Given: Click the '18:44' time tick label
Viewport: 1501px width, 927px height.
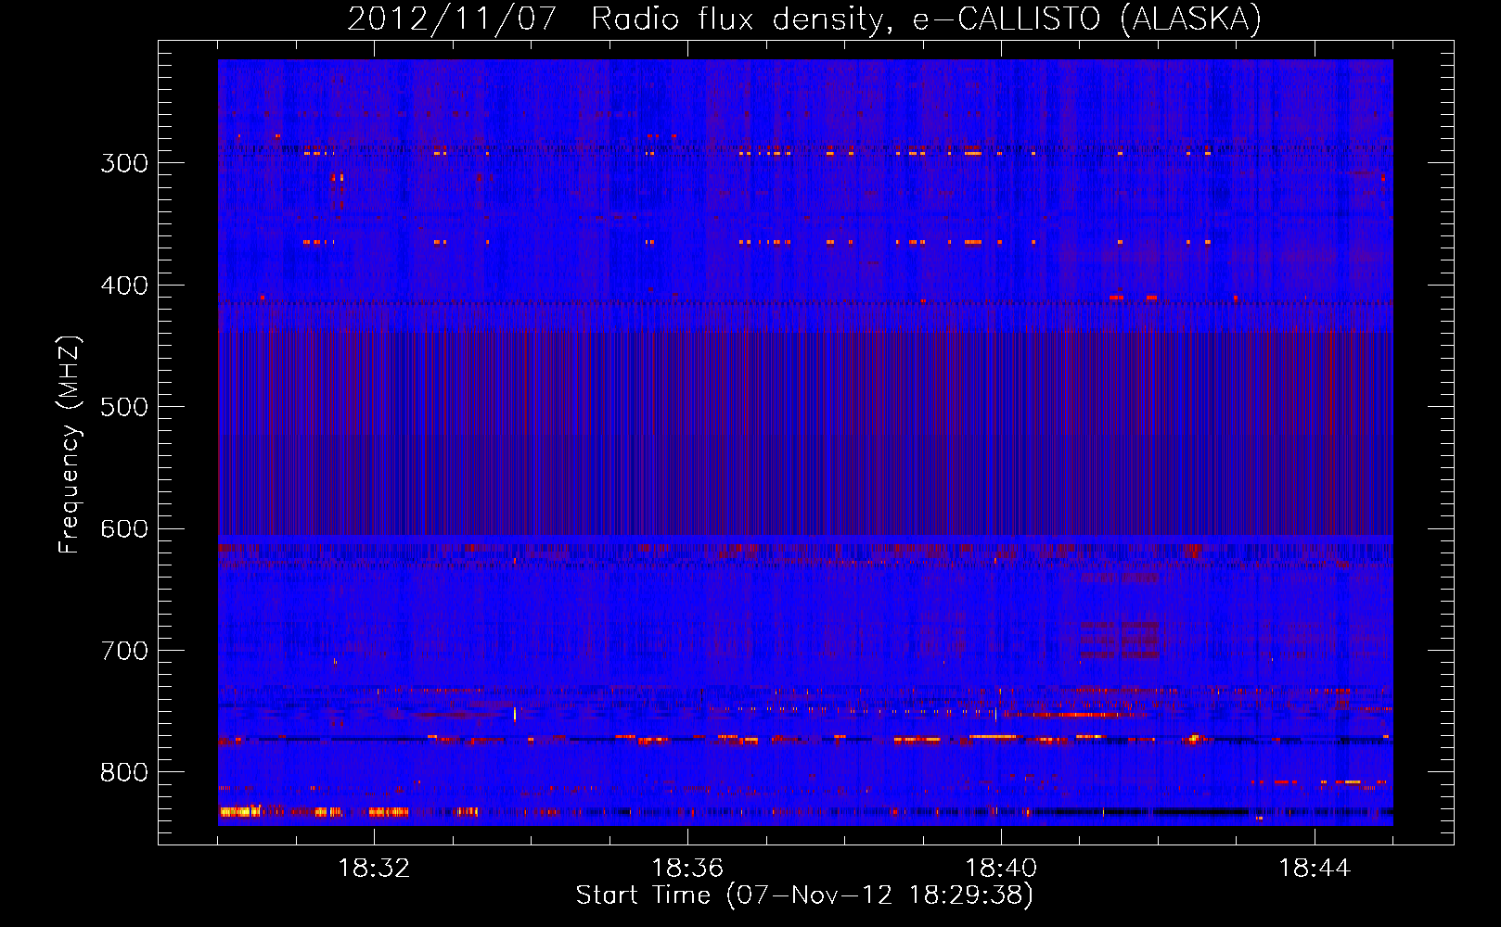Looking at the screenshot, I should (1315, 869).
